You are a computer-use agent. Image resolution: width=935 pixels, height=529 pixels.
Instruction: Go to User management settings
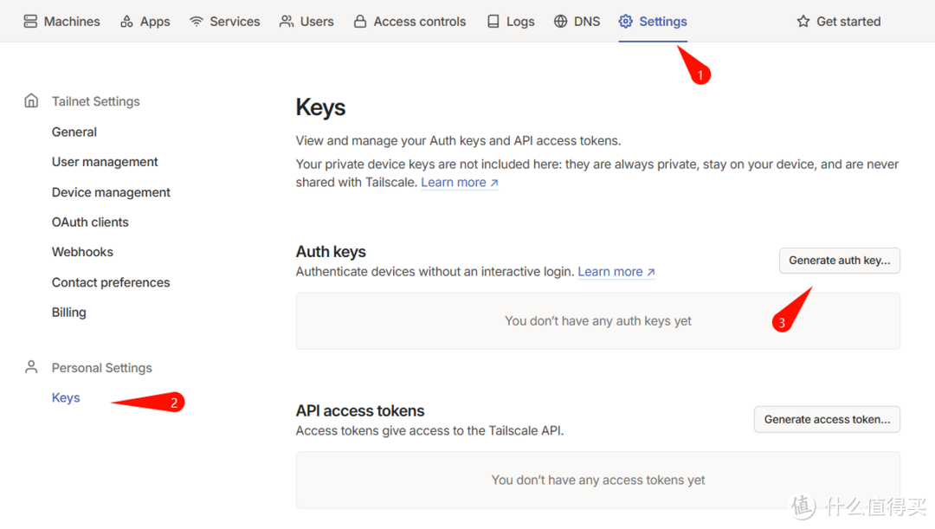pos(105,162)
